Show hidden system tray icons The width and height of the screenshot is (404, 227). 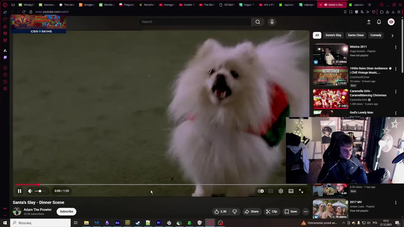pyautogui.click(x=344, y=223)
